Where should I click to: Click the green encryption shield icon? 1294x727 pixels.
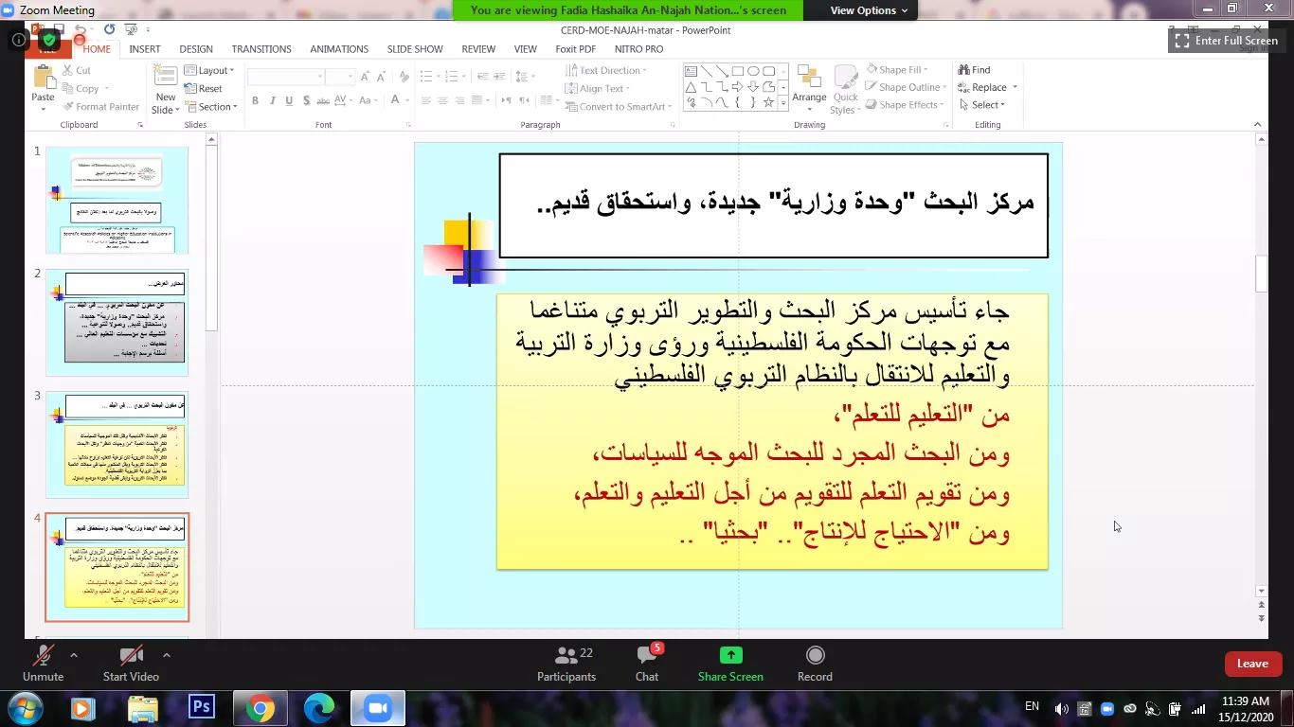49,40
